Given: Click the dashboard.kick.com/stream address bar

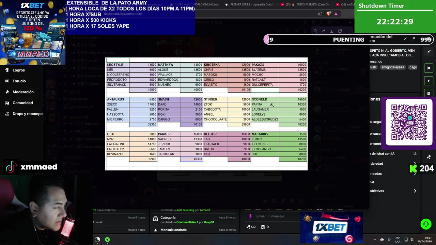Looking at the screenshot, I should click(123, 14).
